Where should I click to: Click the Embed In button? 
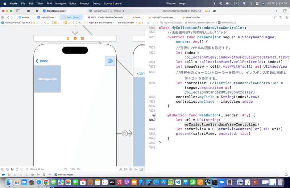pos(141,169)
